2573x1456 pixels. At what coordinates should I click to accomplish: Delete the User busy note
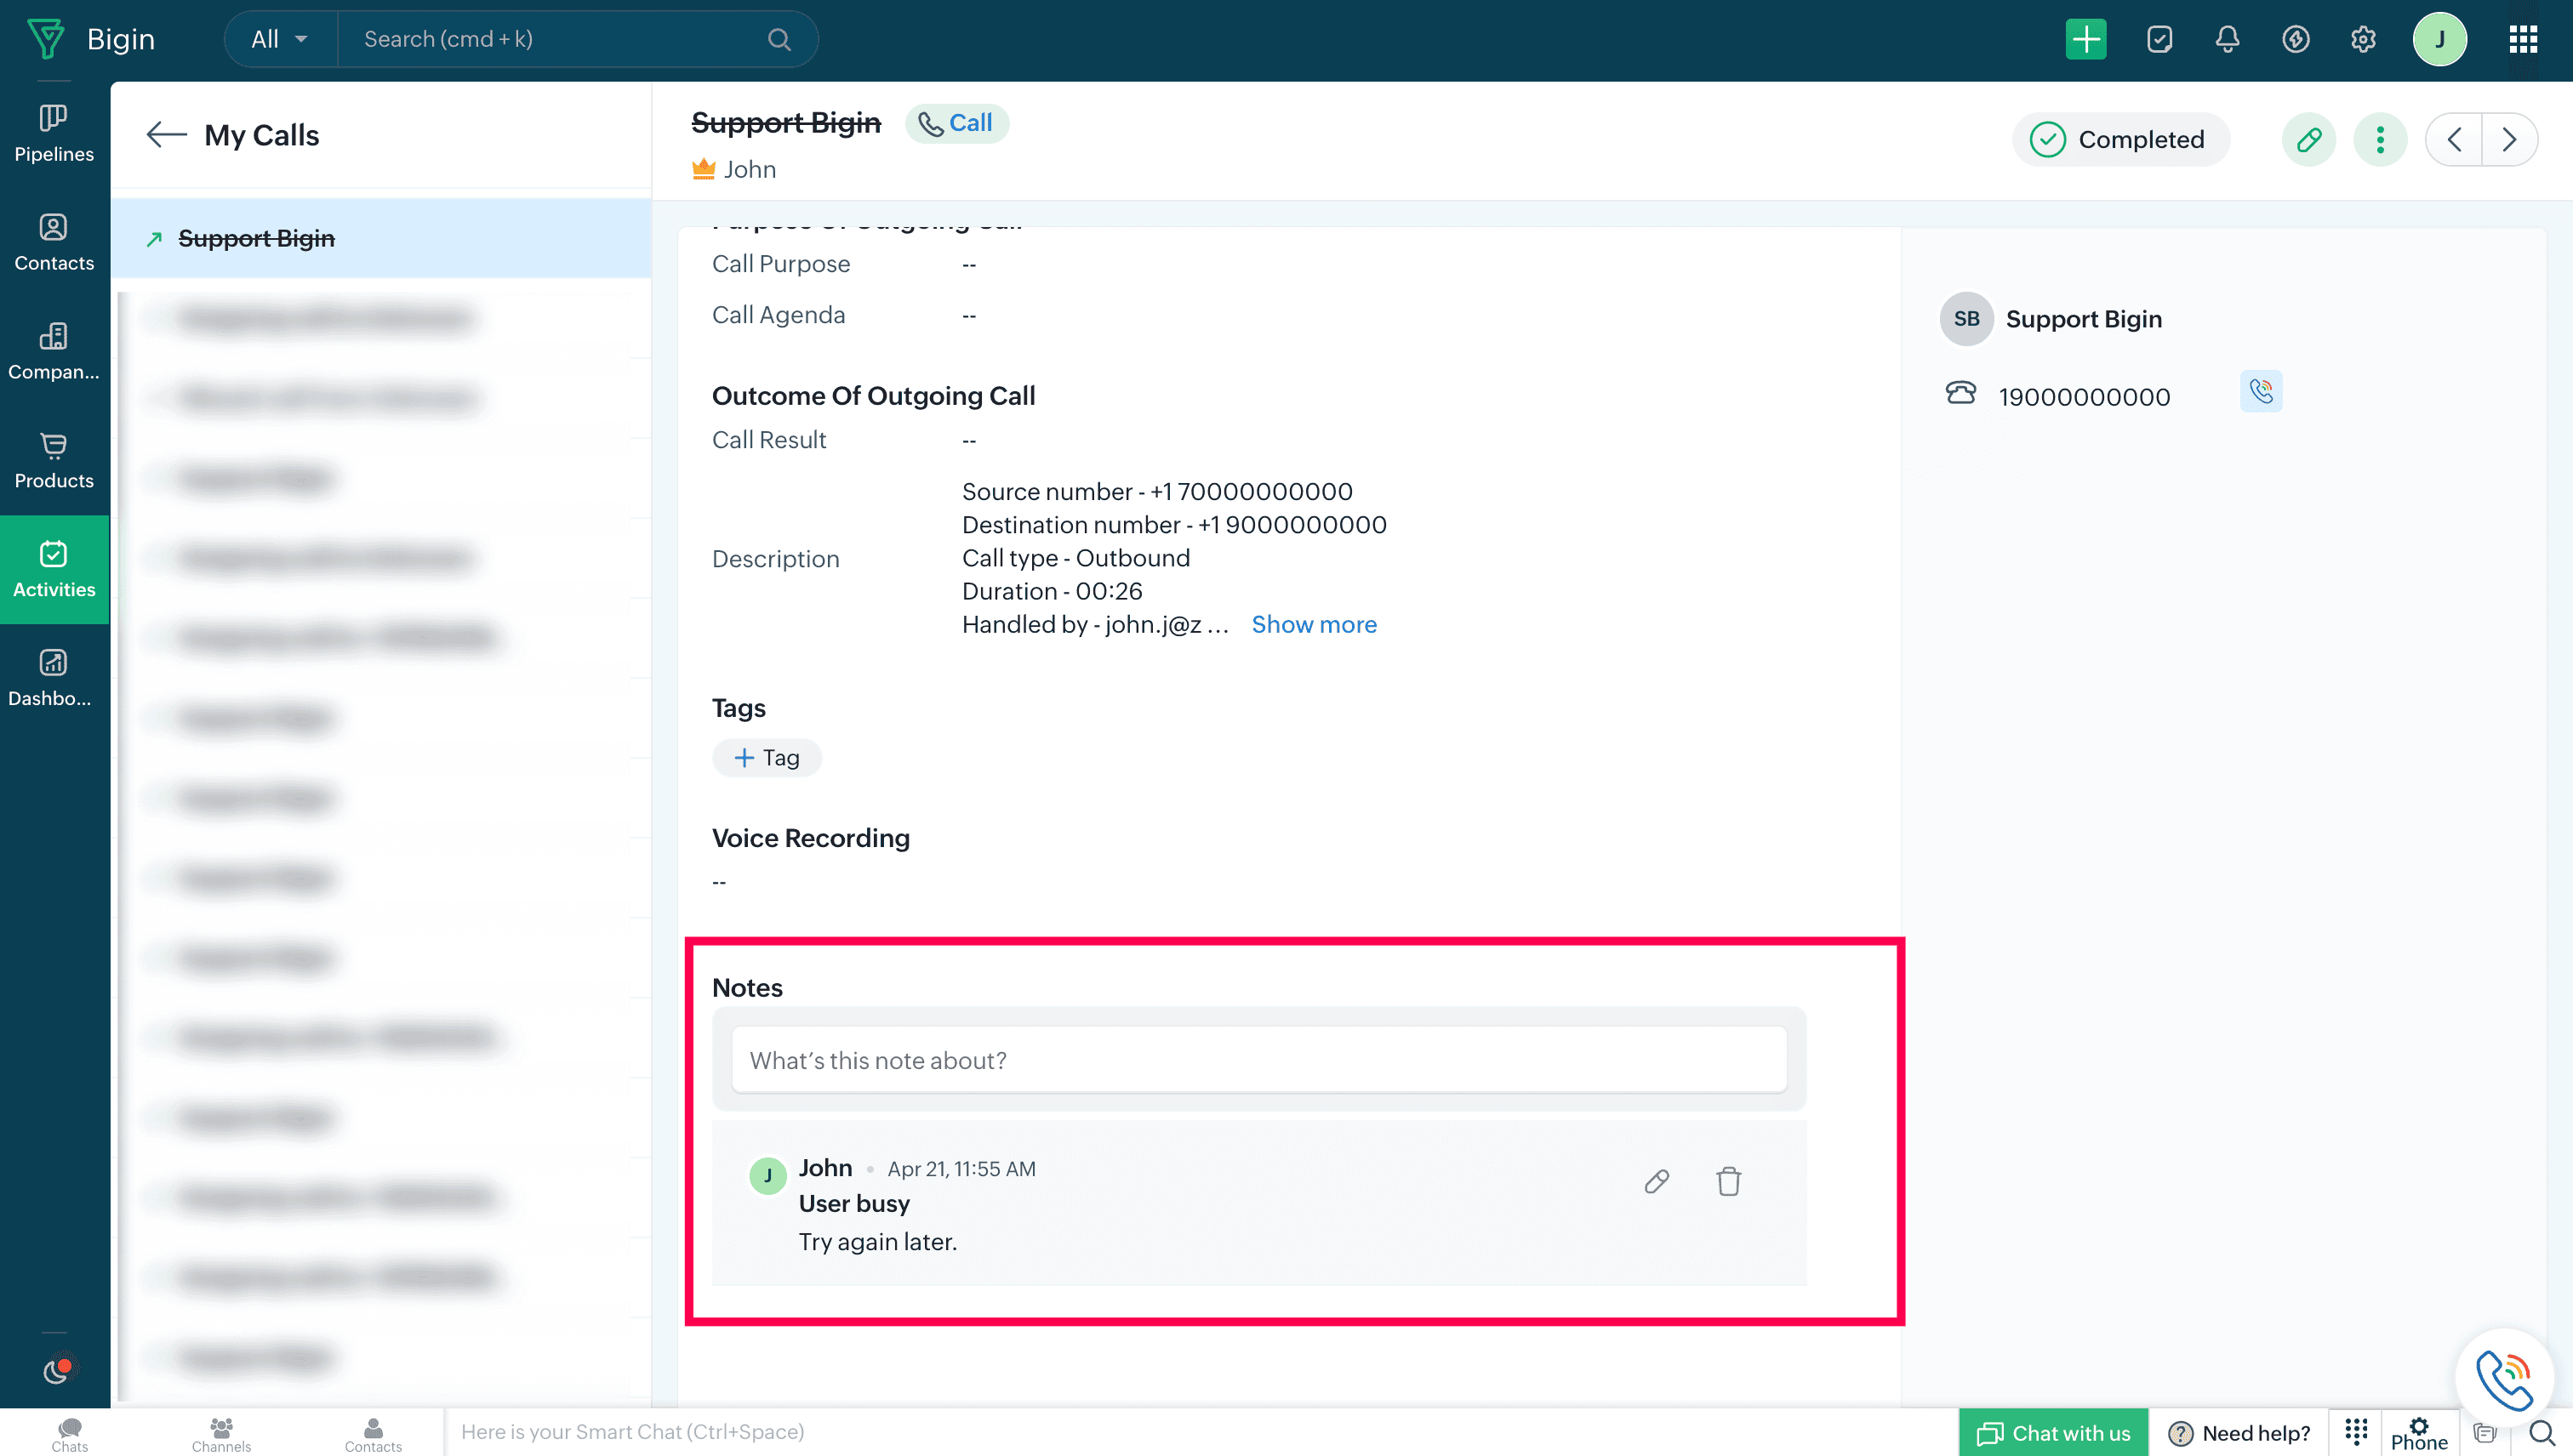coord(1728,1181)
